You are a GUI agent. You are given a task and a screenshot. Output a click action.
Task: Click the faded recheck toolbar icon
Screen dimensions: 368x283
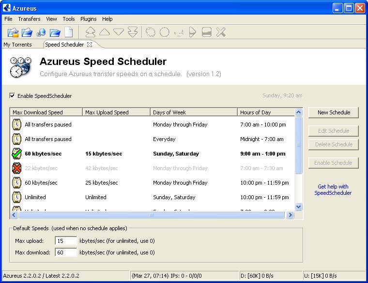click(179, 33)
